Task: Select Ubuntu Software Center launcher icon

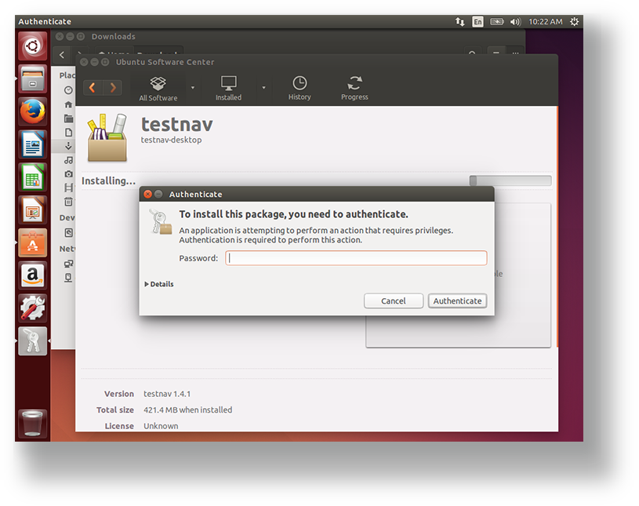Action: coord(33,243)
